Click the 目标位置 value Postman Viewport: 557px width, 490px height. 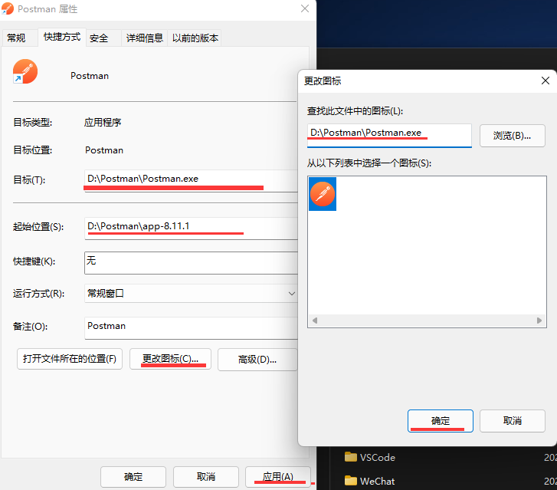pos(104,150)
